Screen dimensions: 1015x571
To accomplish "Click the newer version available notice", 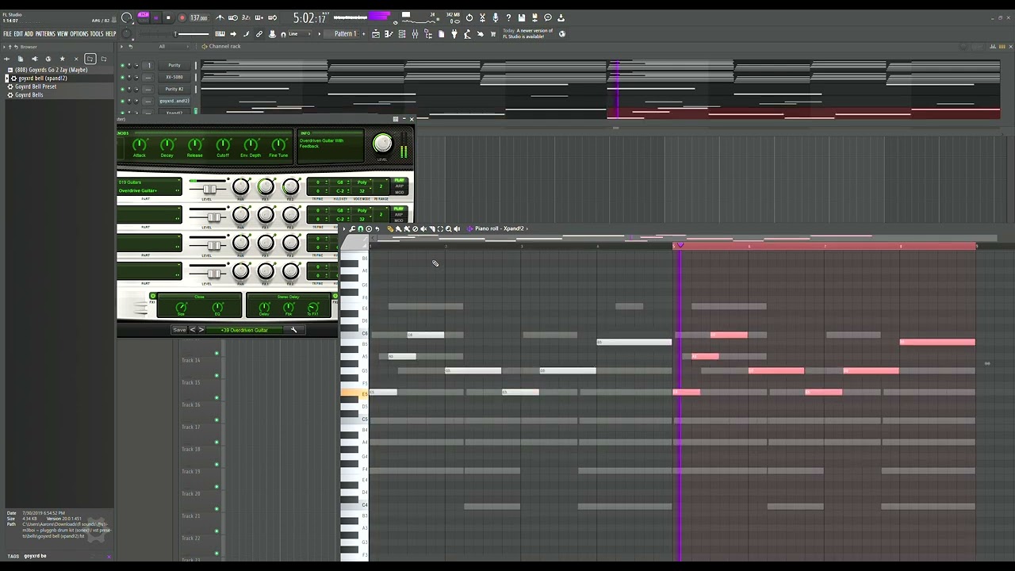I will click(528, 34).
